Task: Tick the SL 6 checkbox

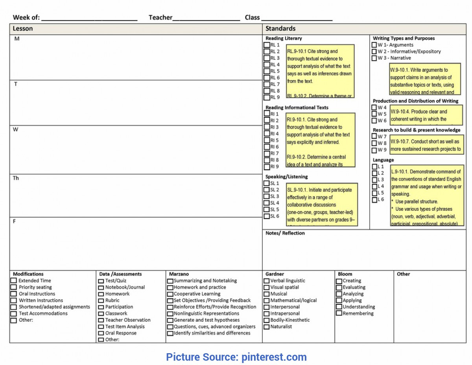Action: 267,216
